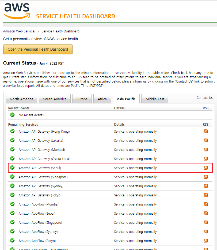Click 'Amazon API Gateway (Sydney)' text

tap(41, 186)
